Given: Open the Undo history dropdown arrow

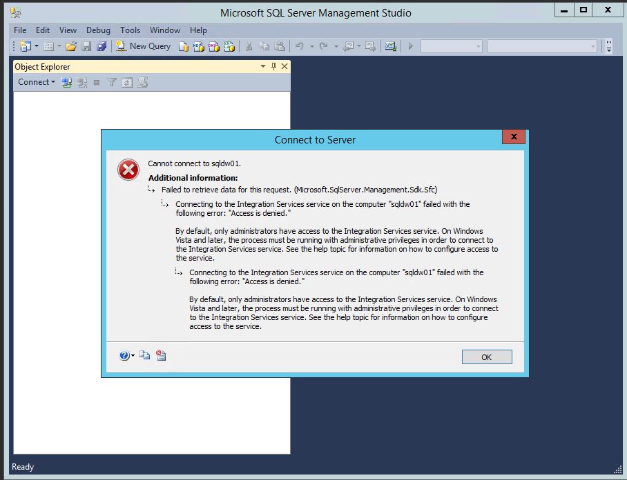Looking at the screenshot, I should pos(311,46).
